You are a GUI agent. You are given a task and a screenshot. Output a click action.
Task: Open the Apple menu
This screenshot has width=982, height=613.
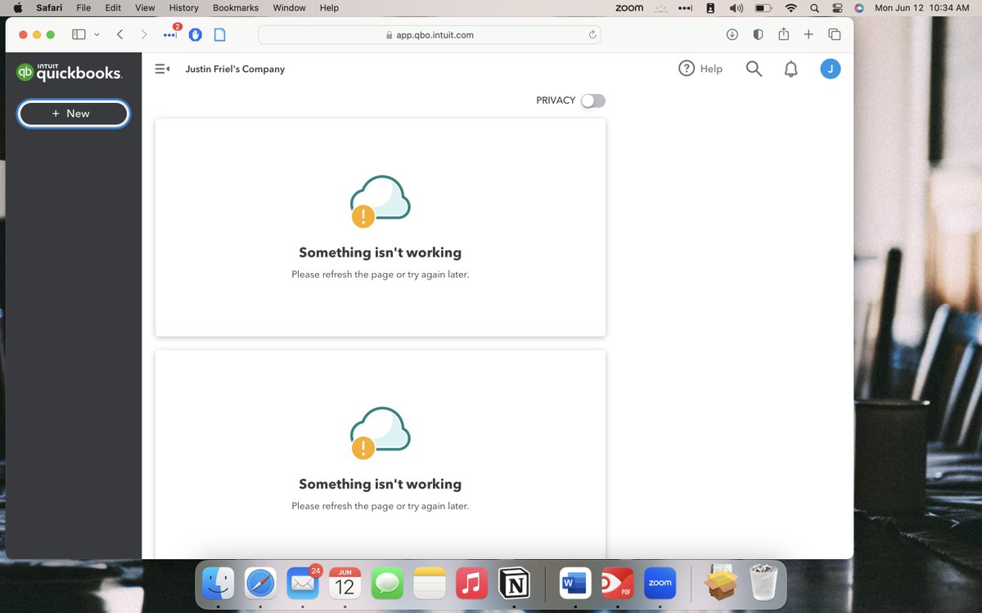pos(18,7)
